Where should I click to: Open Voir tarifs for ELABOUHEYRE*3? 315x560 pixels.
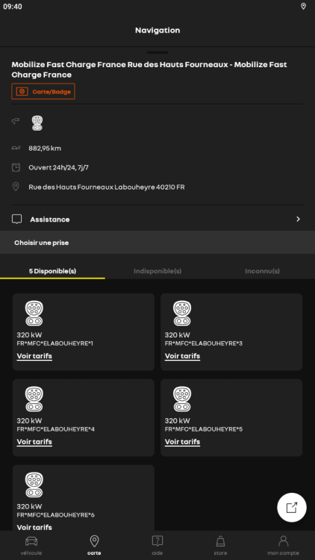[x=182, y=356]
